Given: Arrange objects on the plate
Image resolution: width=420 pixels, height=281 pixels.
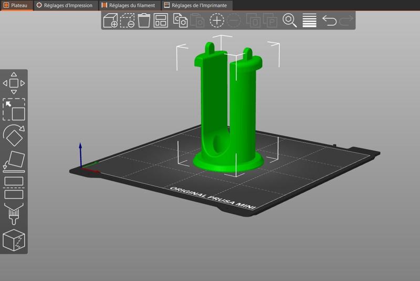Looking at the screenshot, I should coord(161,21).
